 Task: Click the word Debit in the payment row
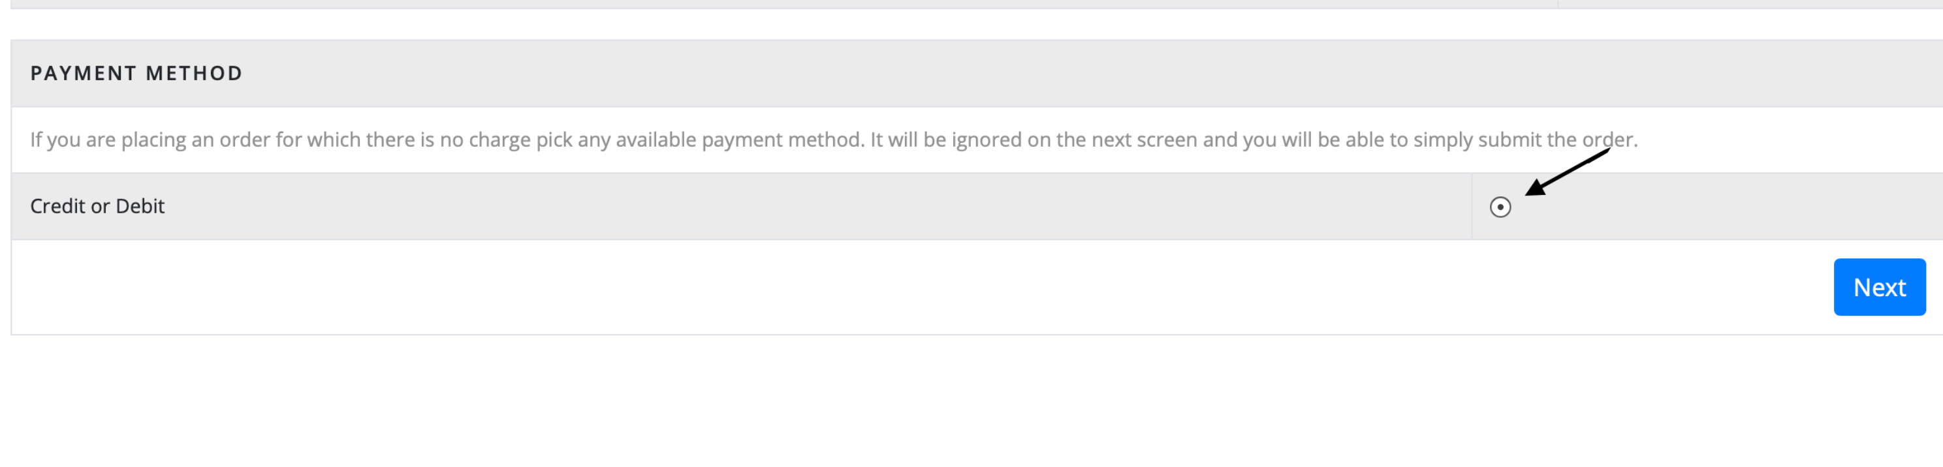click(x=140, y=206)
